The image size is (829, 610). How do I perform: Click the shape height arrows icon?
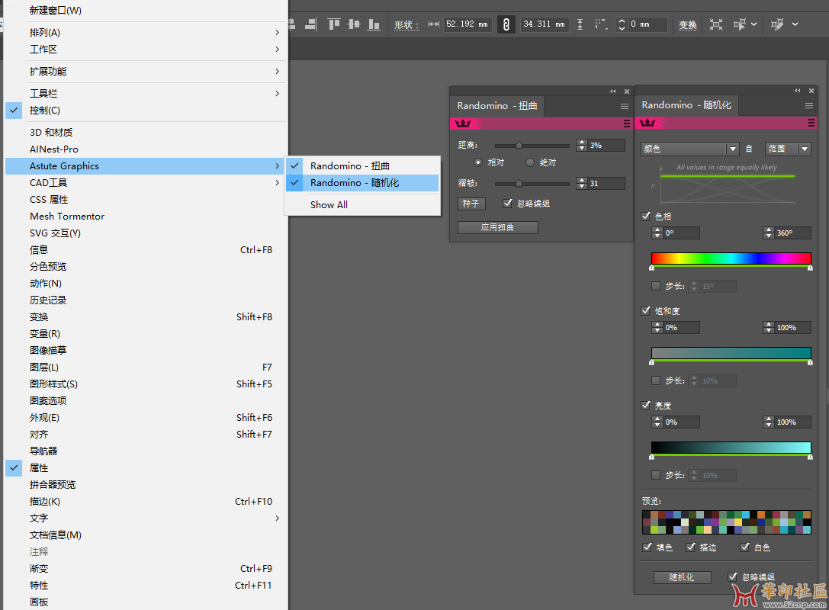pyautogui.click(x=580, y=24)
